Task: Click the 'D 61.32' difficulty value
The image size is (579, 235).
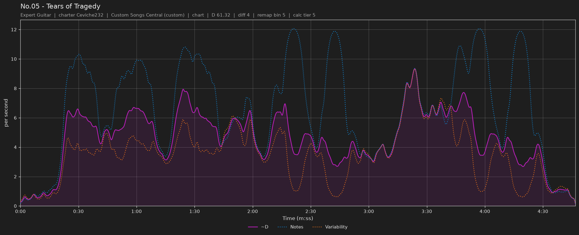Action: pos(221,15)
